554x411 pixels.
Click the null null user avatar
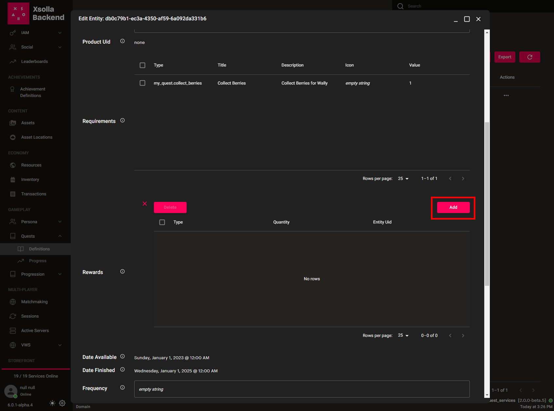(x=11, y=391)
